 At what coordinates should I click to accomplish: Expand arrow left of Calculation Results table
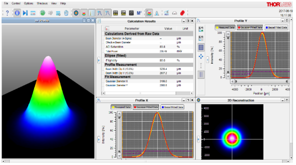coord(99,60)
